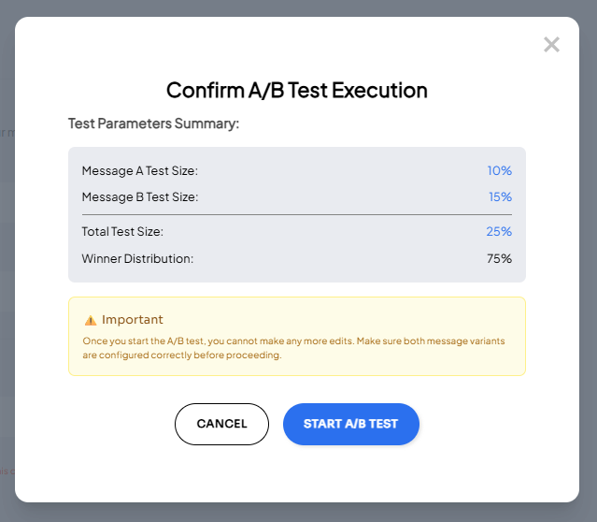Image resolution: width=597 pixels, height=522 pixels.
Task: Click the Message B Test Size label
Action: click(140, 196)
